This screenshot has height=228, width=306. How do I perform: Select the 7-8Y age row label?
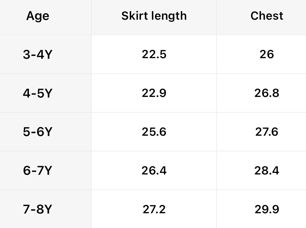[x=38, y=209]
